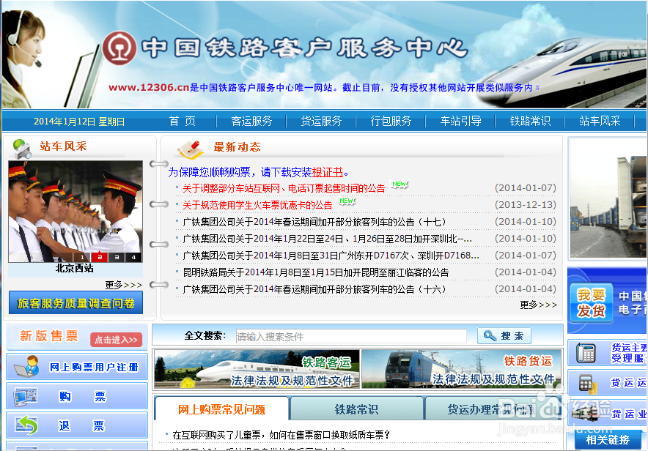Expand 更多>>> under the latest news list
The width and height of the screenshot is (648, 451).
(539, 305)
